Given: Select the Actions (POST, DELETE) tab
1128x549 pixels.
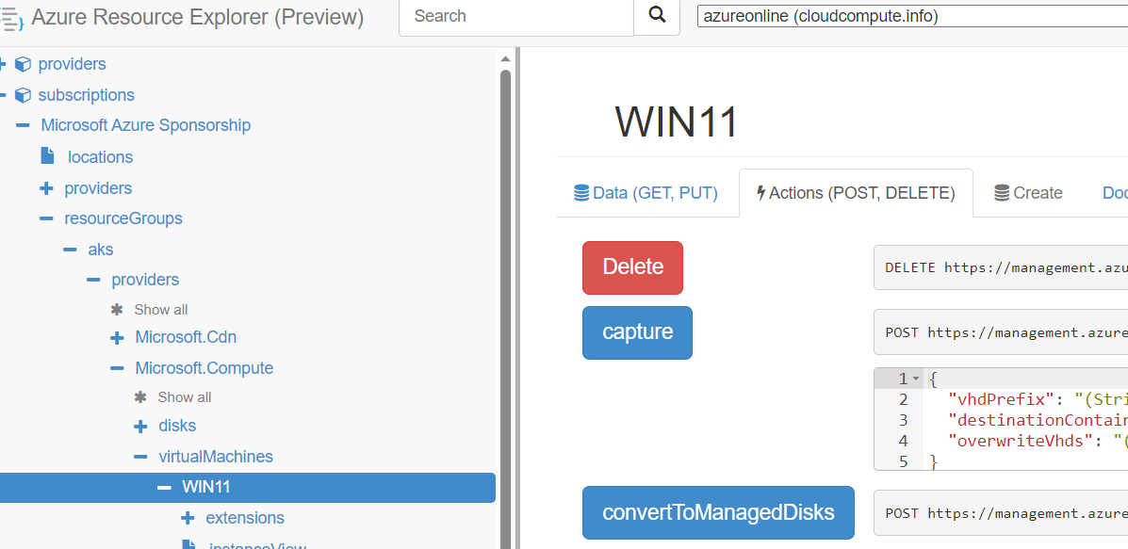Looking at the screenshot, I should pos(856,193).
